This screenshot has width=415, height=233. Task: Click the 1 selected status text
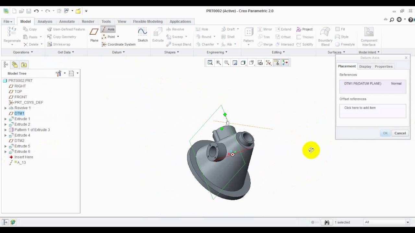click(342, 222)
